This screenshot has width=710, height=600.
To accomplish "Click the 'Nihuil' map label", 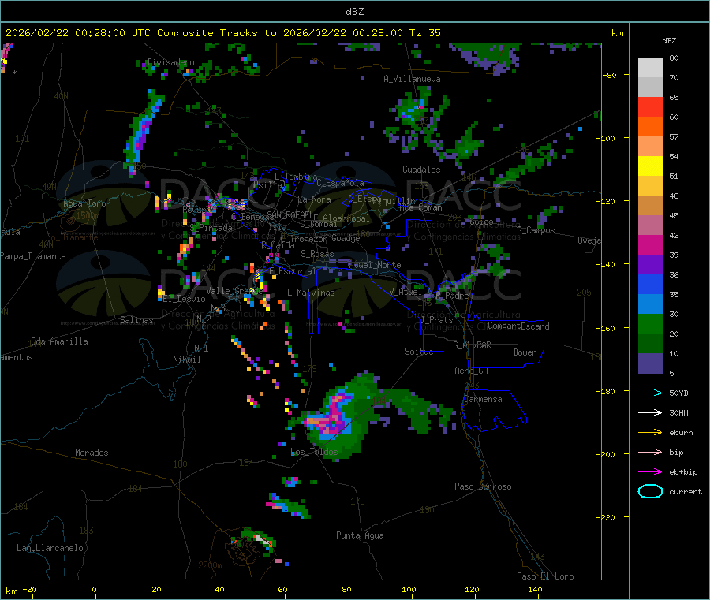I will click(x=187, y=360).
